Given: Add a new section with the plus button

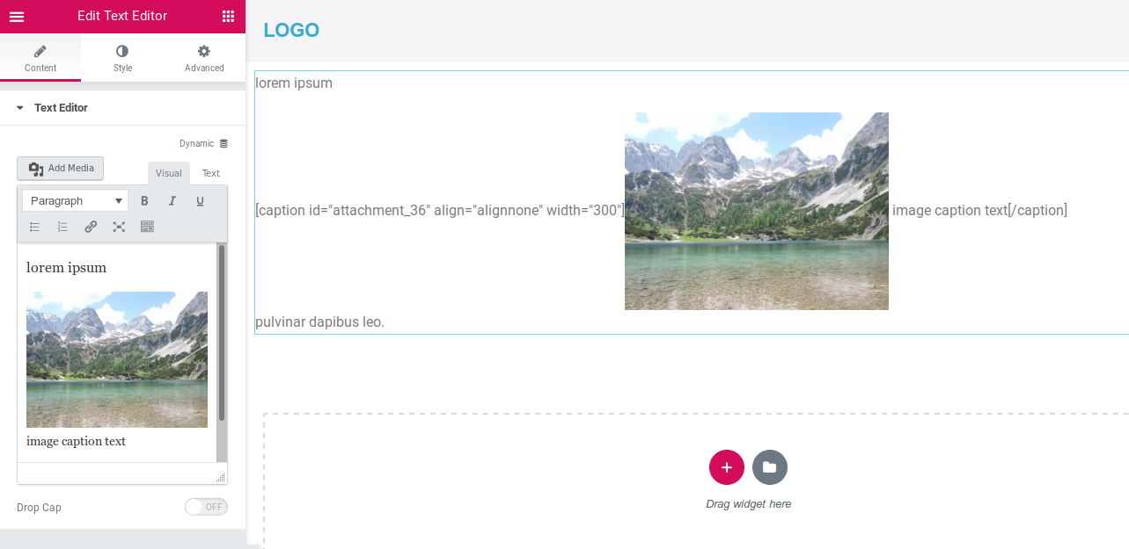Looking at the screenshot, I should click(726, 467).
